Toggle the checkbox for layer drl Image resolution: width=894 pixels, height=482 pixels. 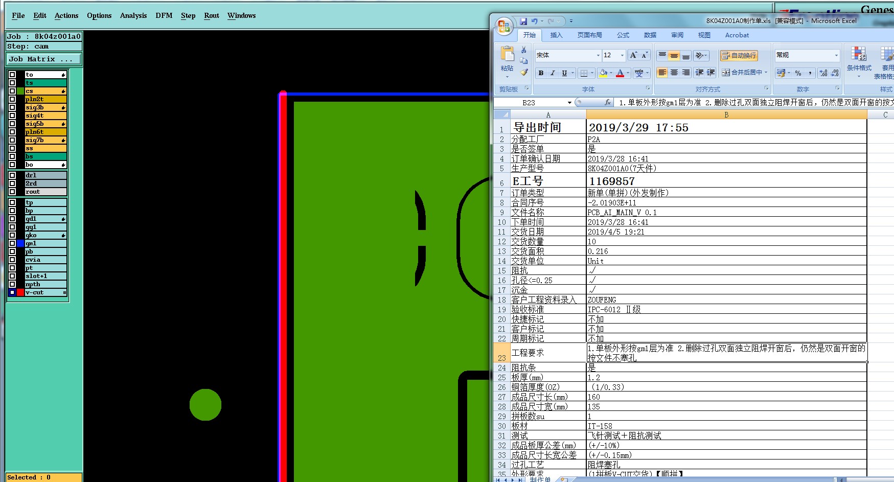point(12,175)
